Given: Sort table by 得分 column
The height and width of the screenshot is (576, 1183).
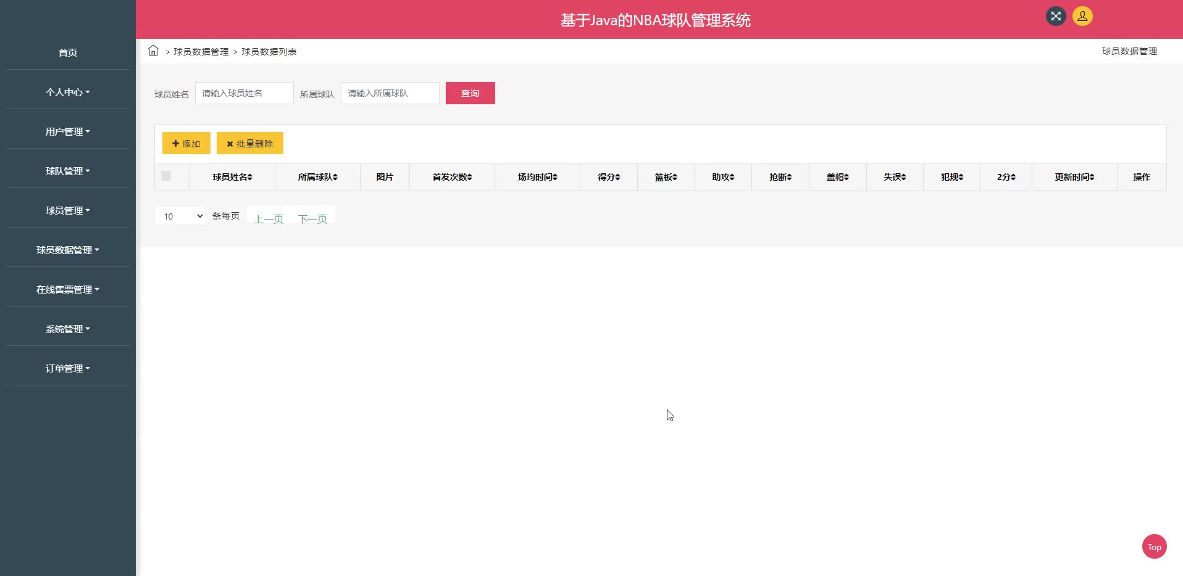Looking at the screenshot, I should (609, 177).
